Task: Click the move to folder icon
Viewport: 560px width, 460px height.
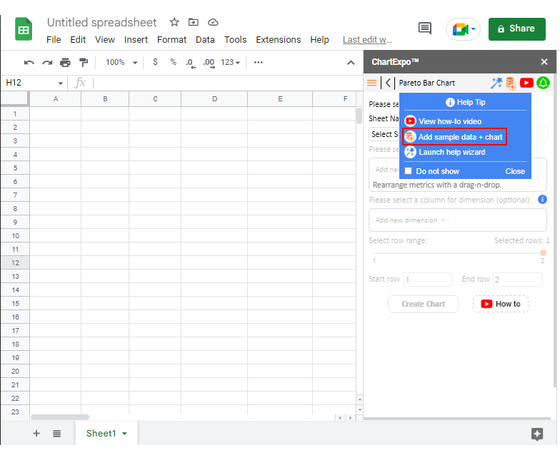Action: [x=193, y=22]
